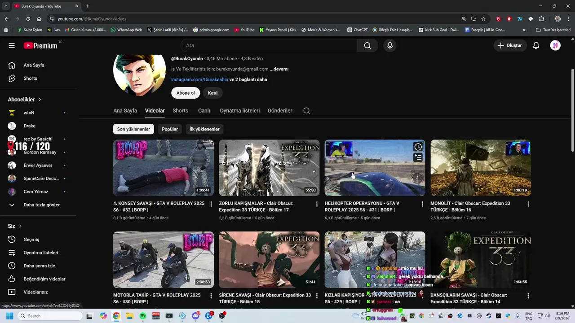The image size is (575, 323).
Task: Click the YouTube Premium logo
Action: click(40, 45)
